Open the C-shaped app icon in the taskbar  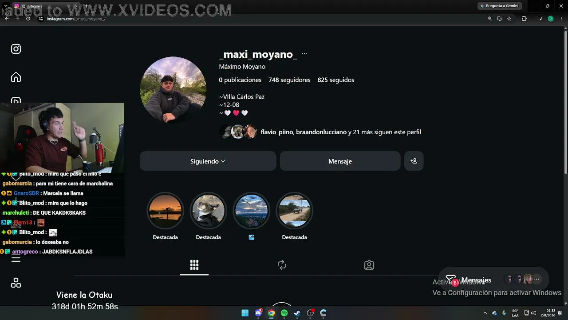coord(323,313)
